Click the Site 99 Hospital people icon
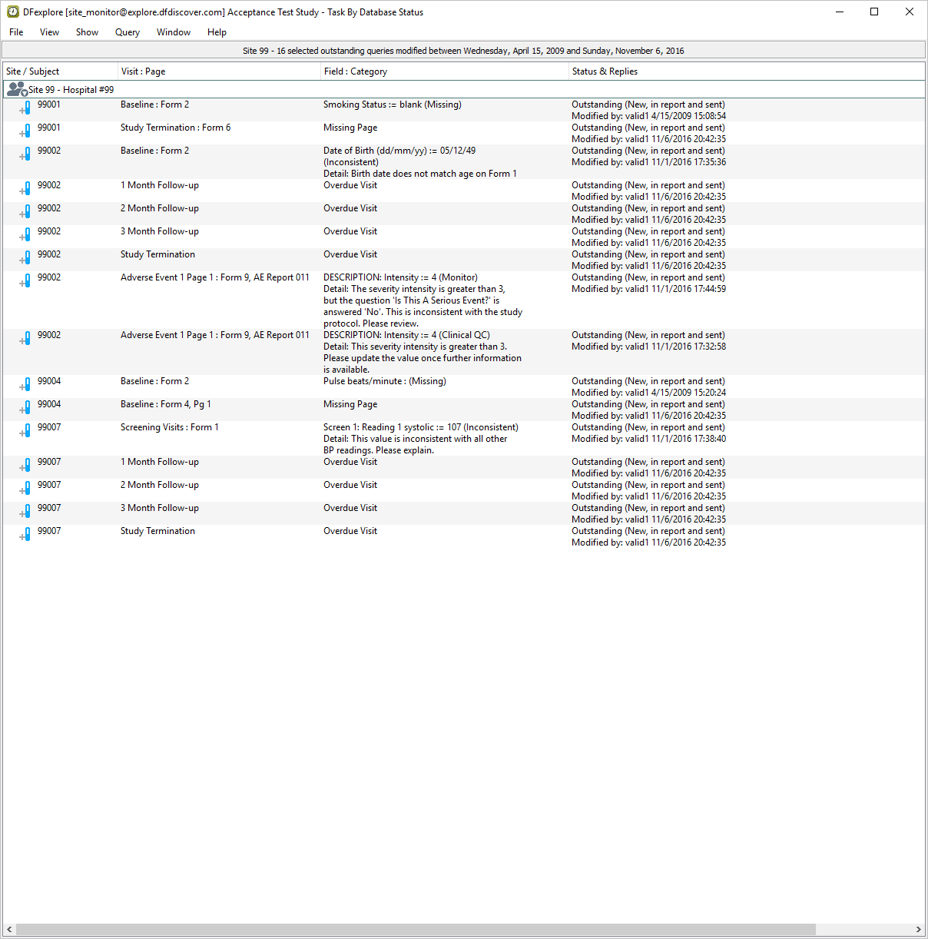Image resolution: width=928 pixels, height=939 pixels. [15, 89]
